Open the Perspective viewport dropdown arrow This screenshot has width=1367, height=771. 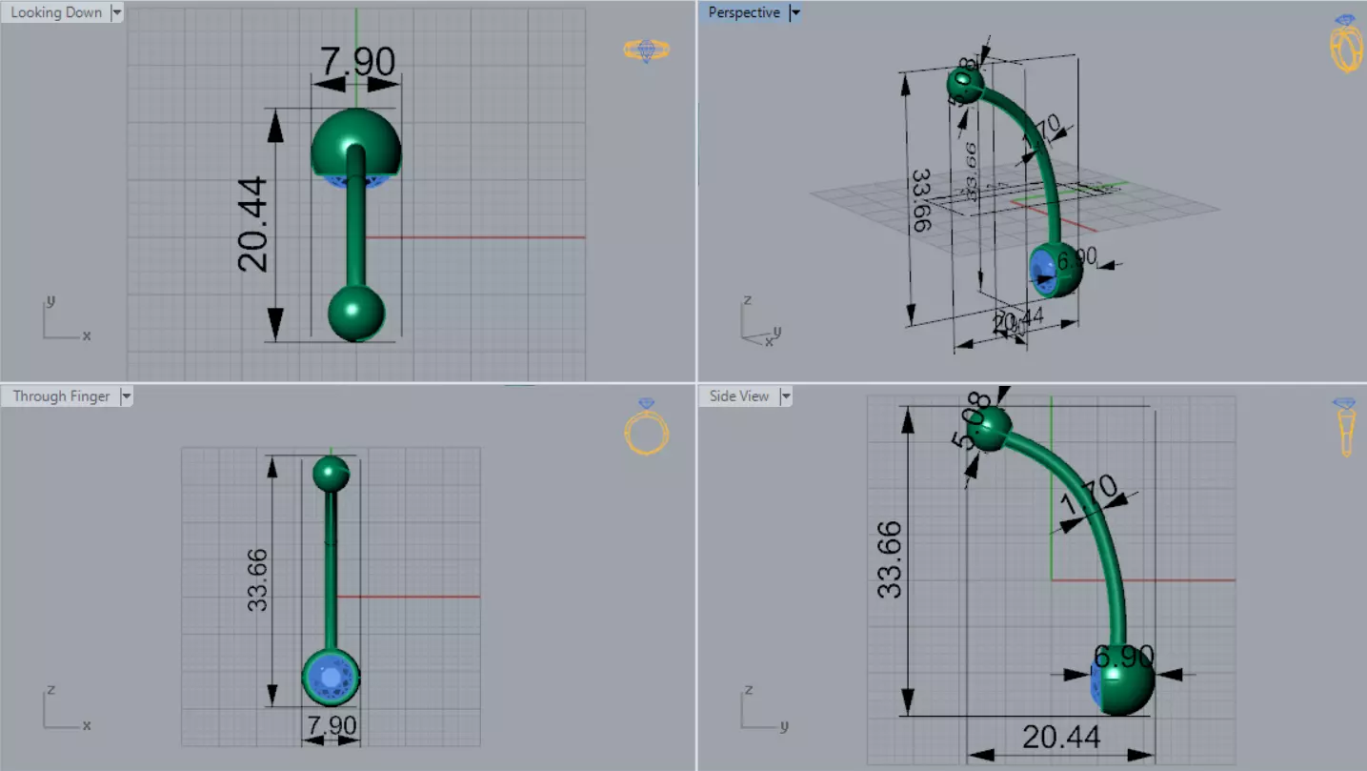point(796,13)
